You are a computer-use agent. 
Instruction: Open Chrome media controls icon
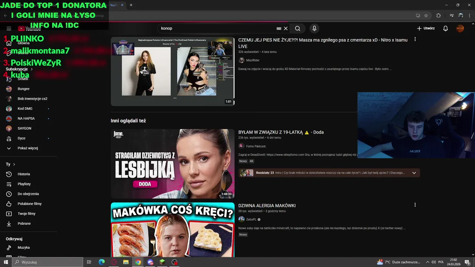[x=452, y=16]
